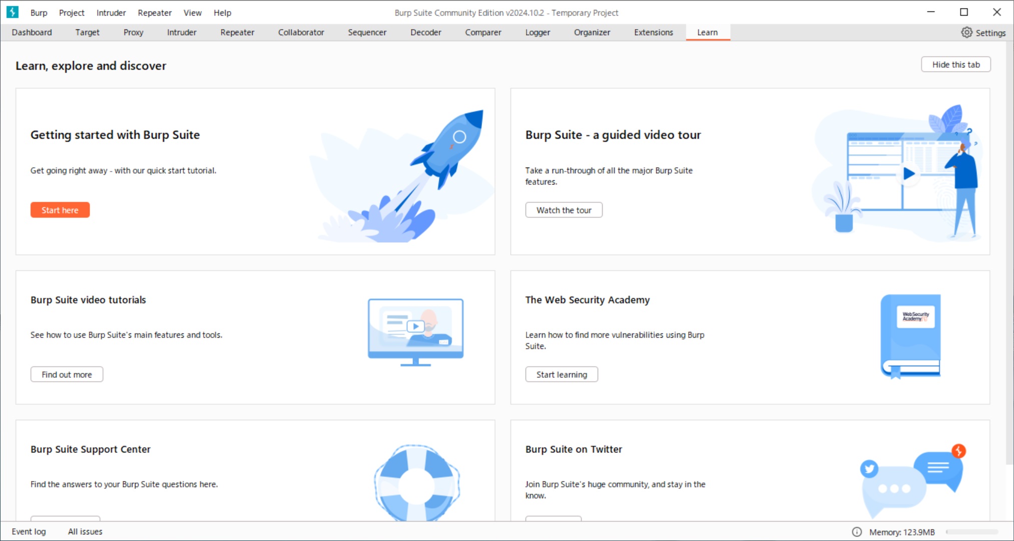Click the Learn, explore and discover title
The image size is (1014, 541).
(91, 66)
